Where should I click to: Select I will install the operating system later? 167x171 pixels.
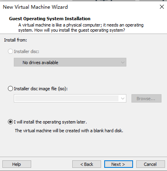tap(10, 122)
